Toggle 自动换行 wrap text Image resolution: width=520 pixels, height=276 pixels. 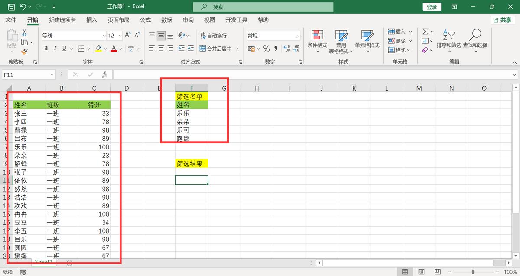[x=213, y=36]
